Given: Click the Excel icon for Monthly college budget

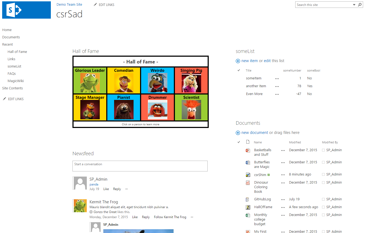Looking at the screenshot, I should 248,215.
